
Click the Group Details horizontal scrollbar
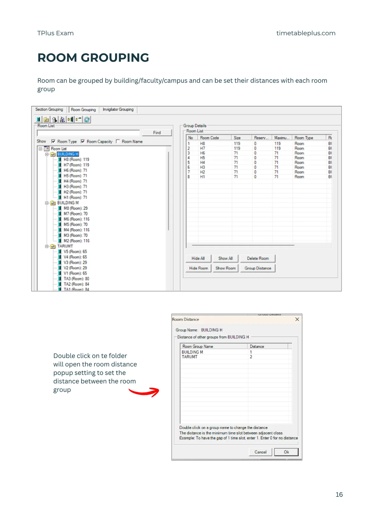[243, 245]
